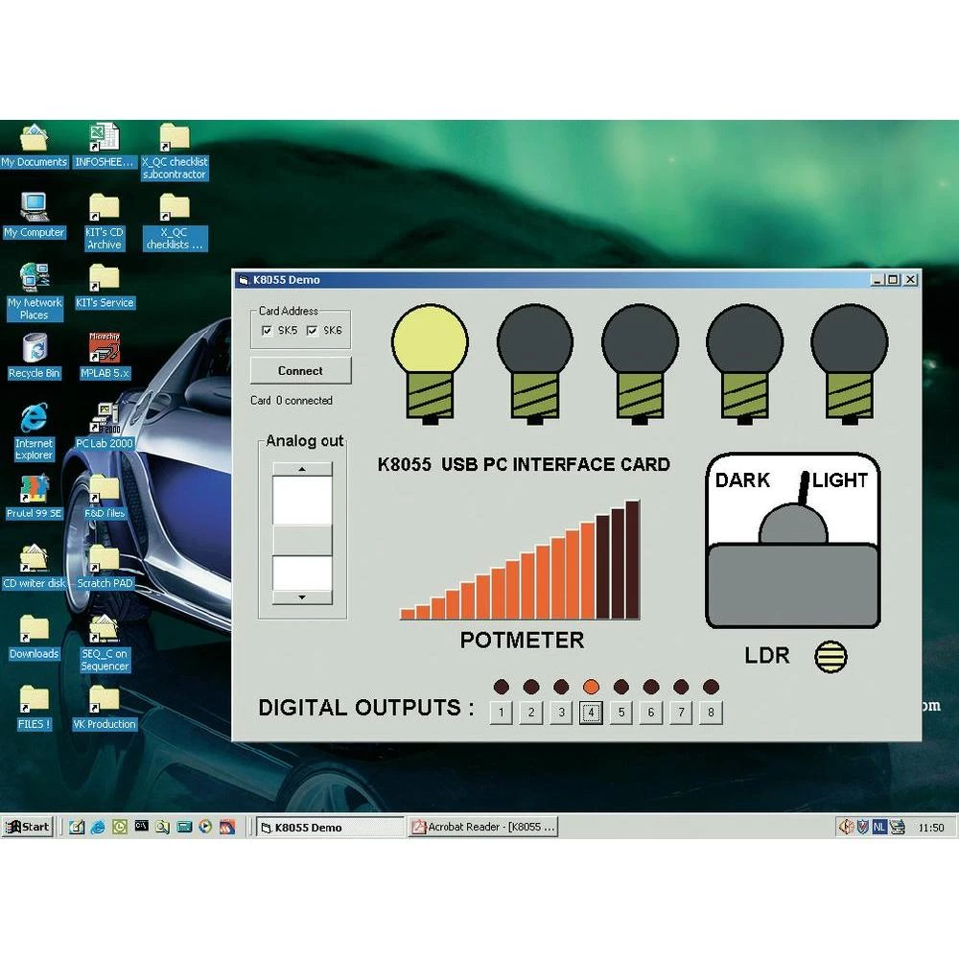
Task: Switch to the Acrobat Reader taskbar window
Action: tap(484, 826)
